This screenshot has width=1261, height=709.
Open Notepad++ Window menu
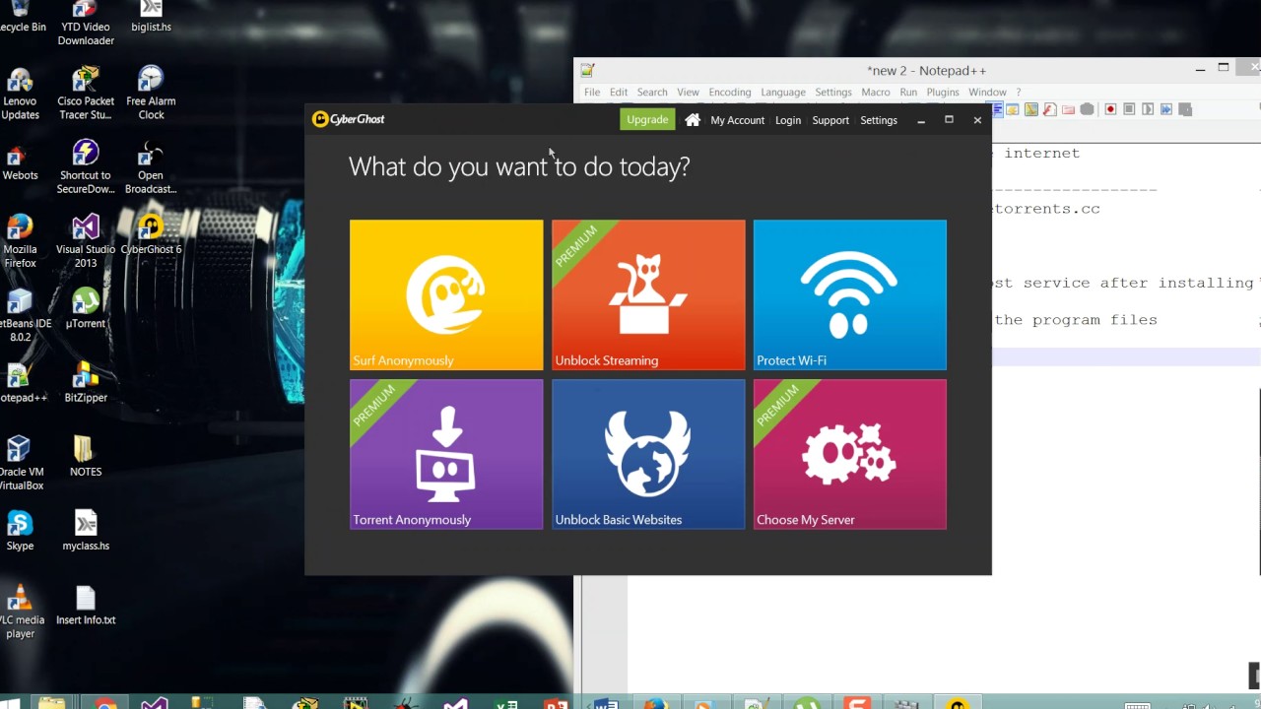pos(987,92)
